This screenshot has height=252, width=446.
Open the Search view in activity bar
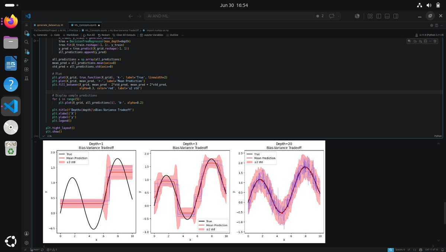coord(27,42)
